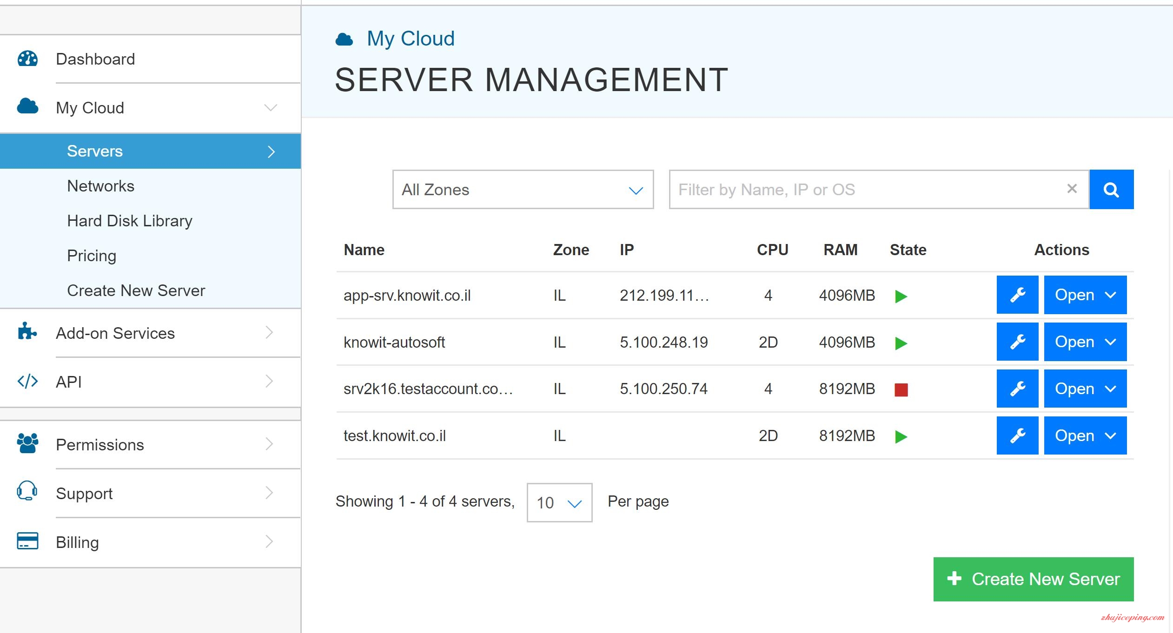This screenshot has width=1173, height=633.
Task: Click IP address 5.100.250.74
Action: pyautogui.click(x=663, y=389)
